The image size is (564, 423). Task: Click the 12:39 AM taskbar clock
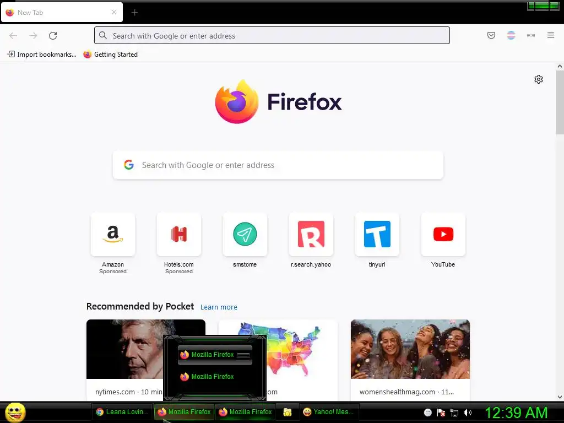(x=516, y=413)
